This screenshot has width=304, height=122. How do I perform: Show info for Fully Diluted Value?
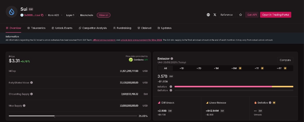(x=31, y=83)
